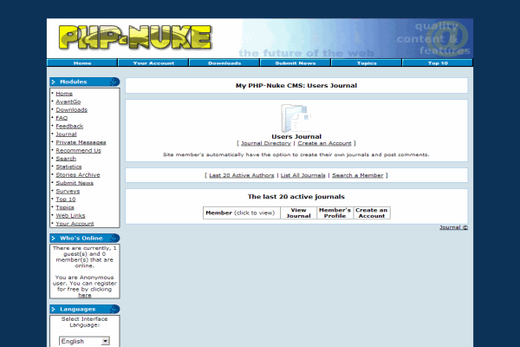
Task: Click the Users Journal folder icon
Action: tap(296, 118)
